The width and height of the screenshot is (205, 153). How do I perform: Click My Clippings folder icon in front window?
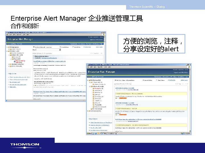pyautogui.click(x=90, y=80)
